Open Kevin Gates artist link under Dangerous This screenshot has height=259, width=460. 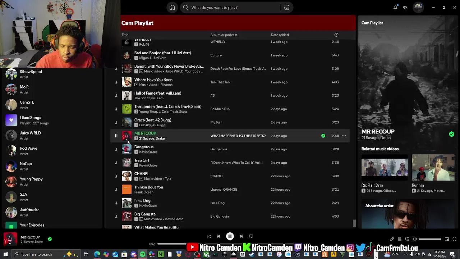148,152
